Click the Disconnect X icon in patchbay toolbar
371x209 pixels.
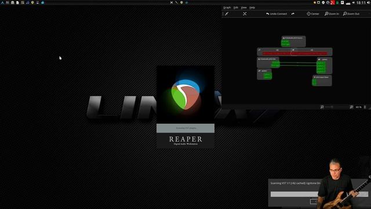coord(245,14)
